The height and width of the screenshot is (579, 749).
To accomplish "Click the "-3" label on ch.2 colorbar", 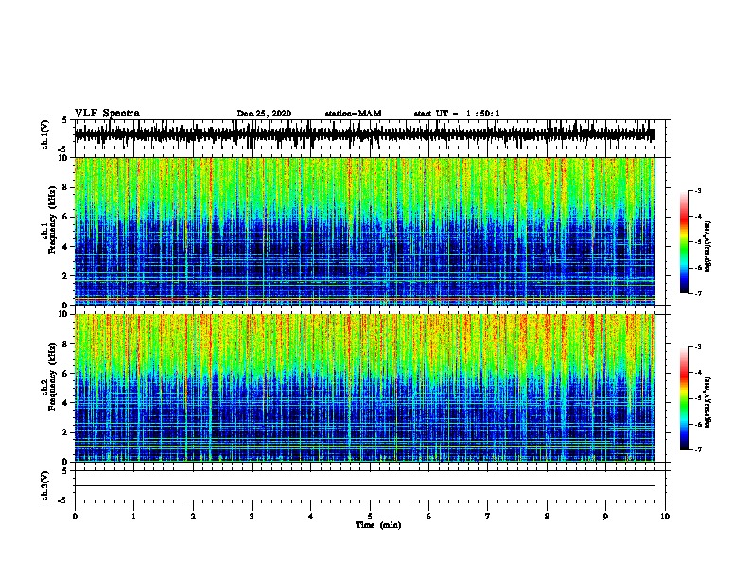I will (x=697, y=347).
